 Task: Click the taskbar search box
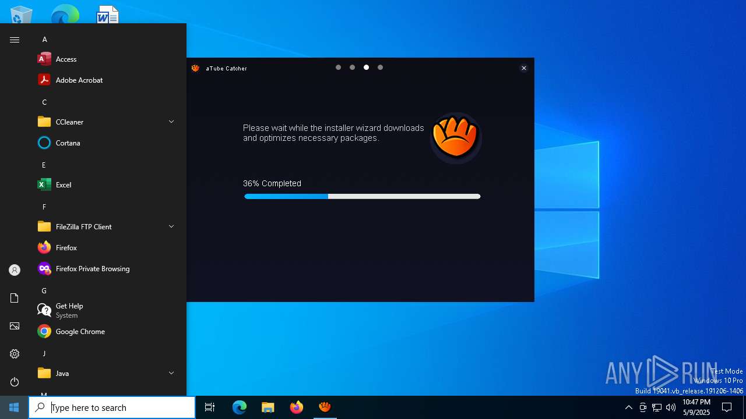click(x=112, y=407)
